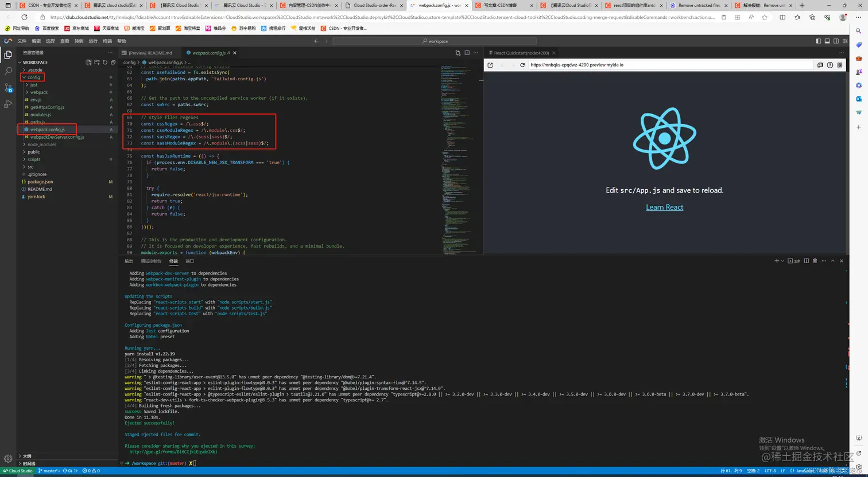The height and width of the screenshot is (477, 868).
Task: Open webpackDevServer.config.js file
Action: point(56,137)
